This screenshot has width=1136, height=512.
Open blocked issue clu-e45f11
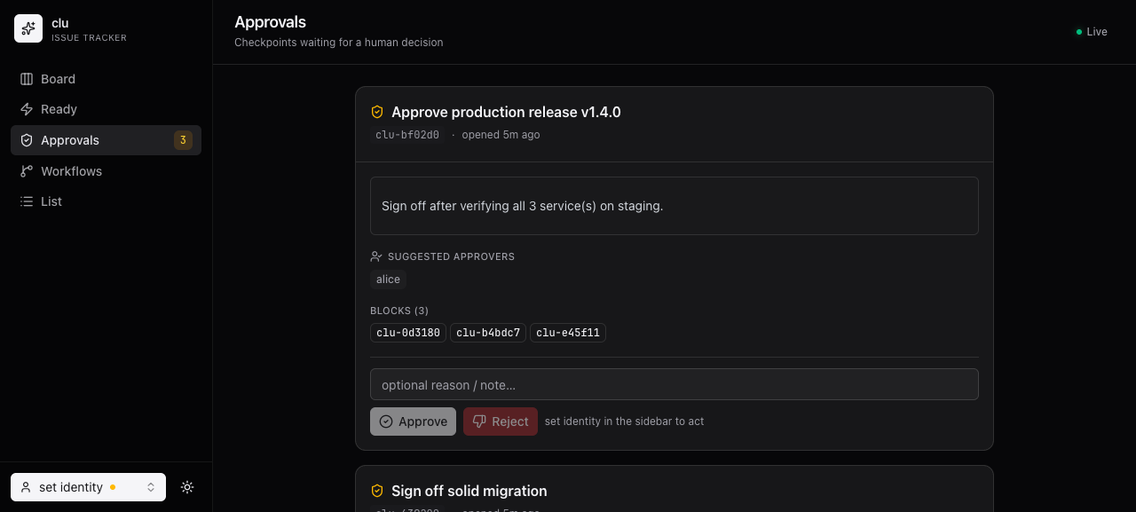click(x=568, y=333)
